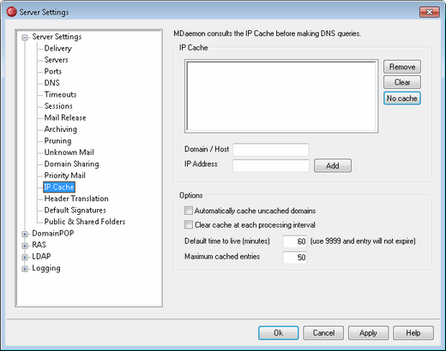446x351 pixels.
Task: Expand the DomainPOP tree node
Action: coord(25,234)
